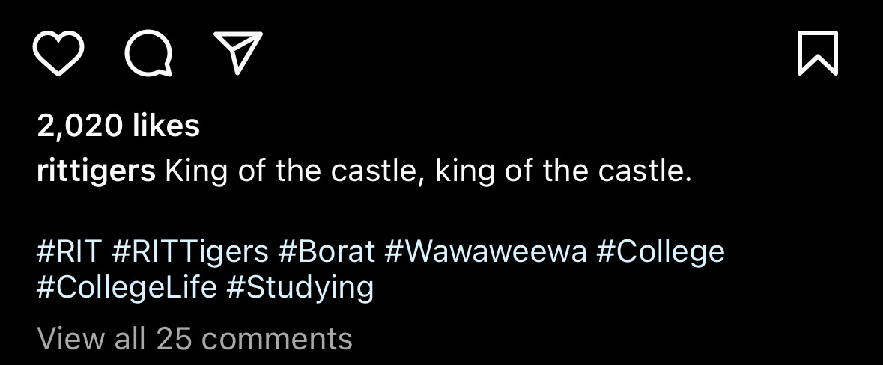The width and height of the screenshot is (883, 365).
Task: Tap the word "comments" in the comments link
Action: click(x=276, y=338)
